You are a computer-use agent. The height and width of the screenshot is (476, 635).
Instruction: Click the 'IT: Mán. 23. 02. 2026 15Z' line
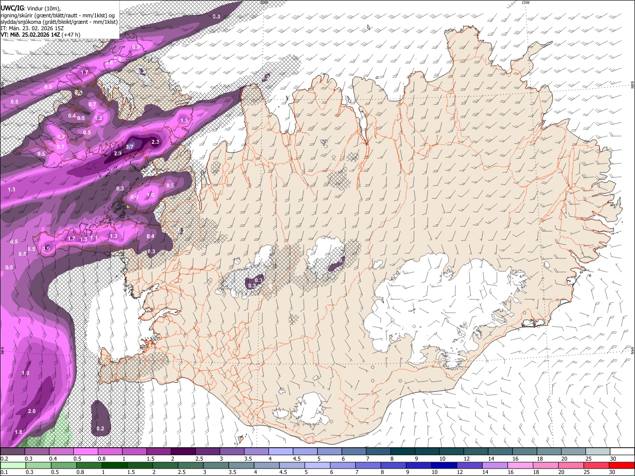[33, 28]
